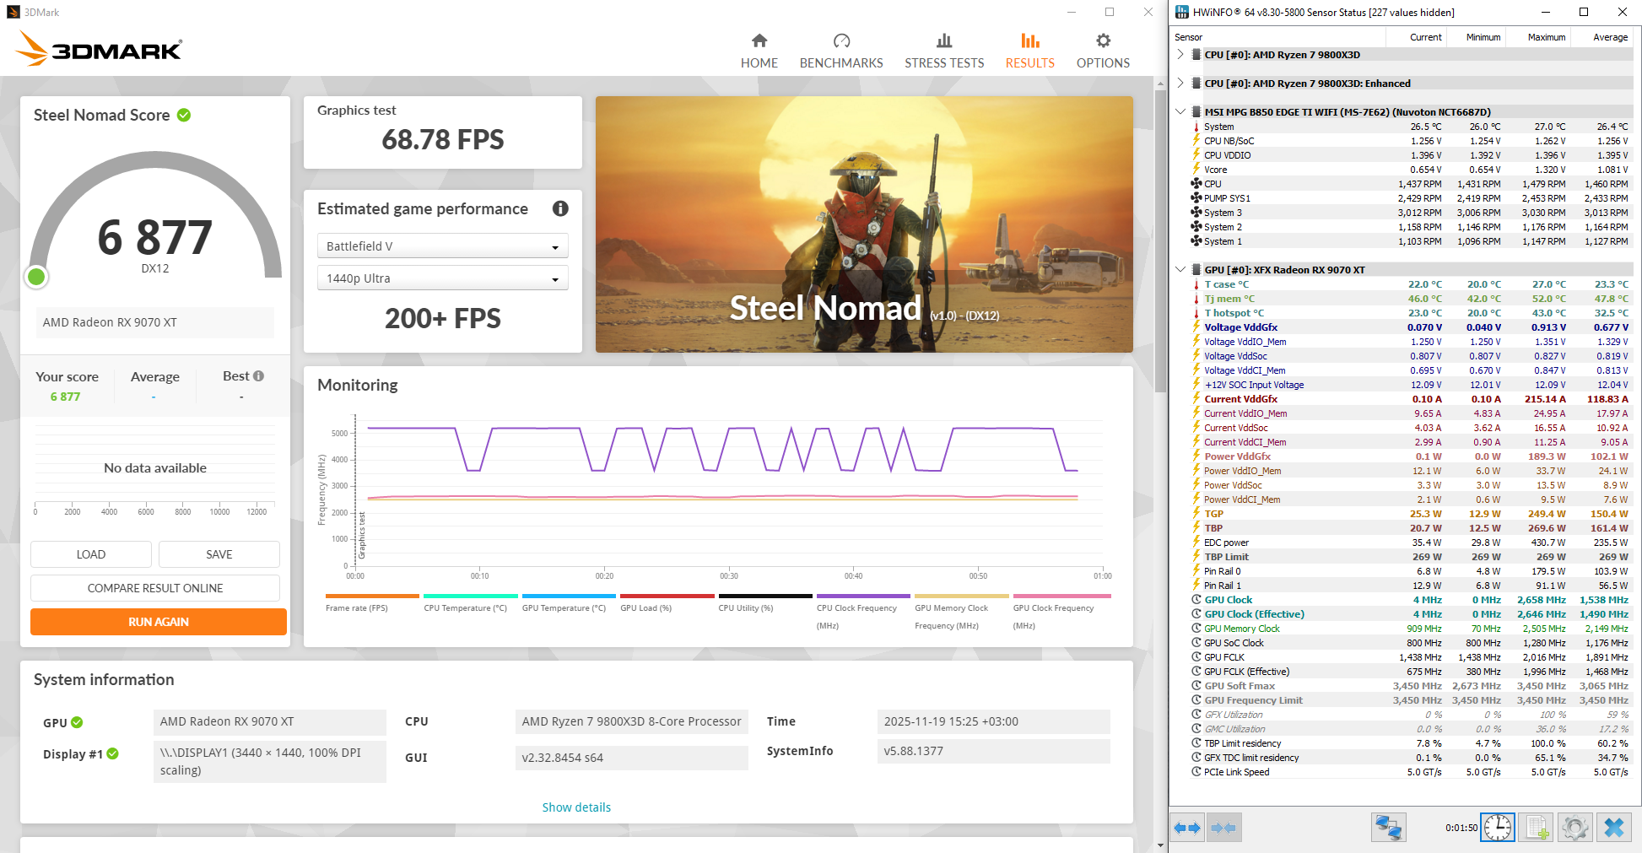Collapse the MSI MPG B850 EDGE TI WIFI section
The height and width of the screenshot is (853, 1642).
coord(1180,112)
